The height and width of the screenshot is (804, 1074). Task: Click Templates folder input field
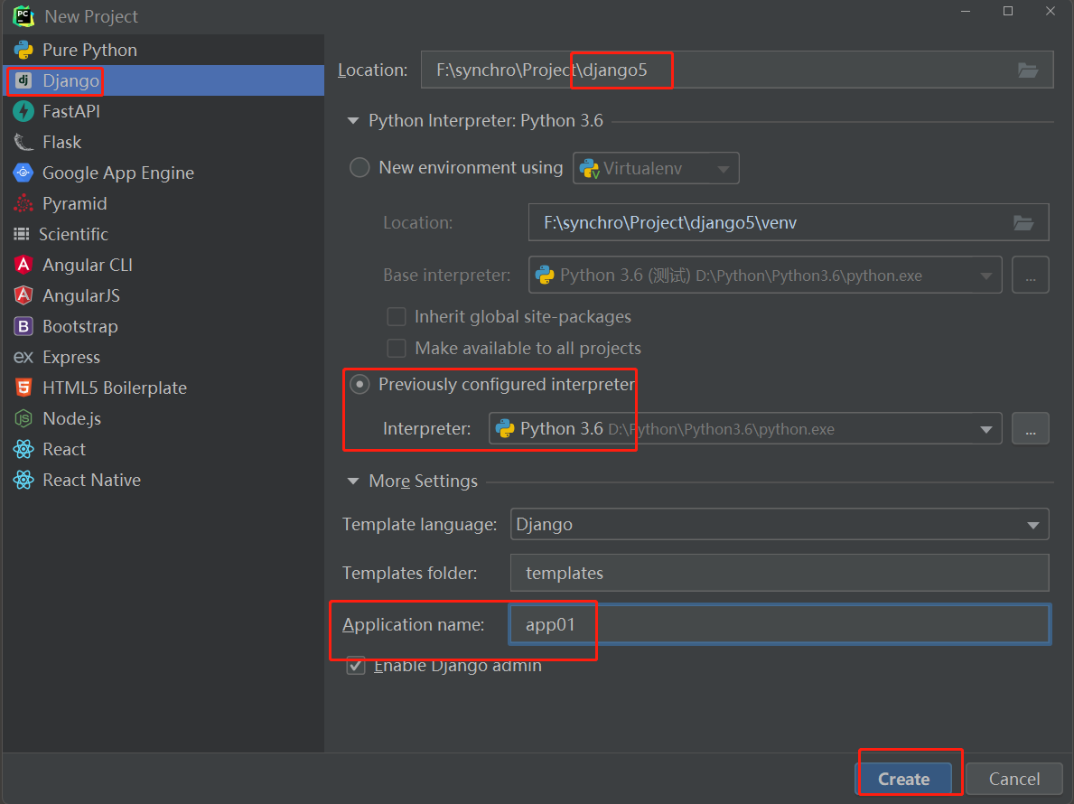[x=780, y=573]
